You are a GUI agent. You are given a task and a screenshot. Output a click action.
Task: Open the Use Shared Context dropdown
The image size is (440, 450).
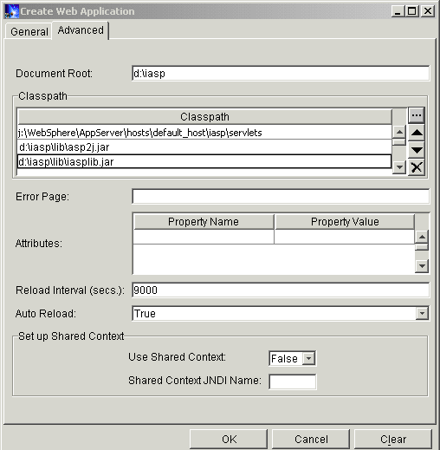click(x=308, y=359)
